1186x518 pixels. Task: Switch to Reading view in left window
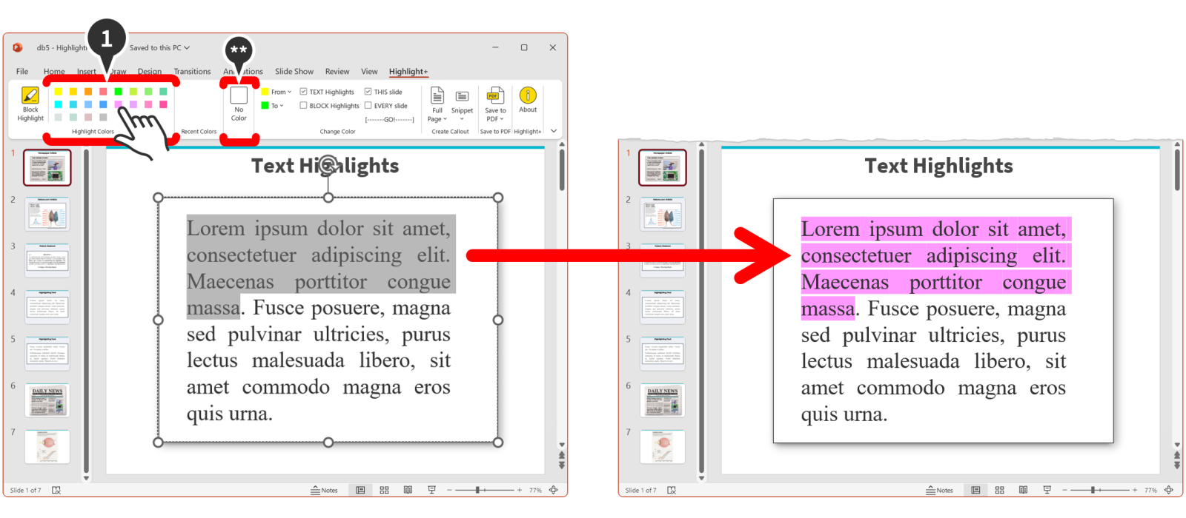[408, 490]
